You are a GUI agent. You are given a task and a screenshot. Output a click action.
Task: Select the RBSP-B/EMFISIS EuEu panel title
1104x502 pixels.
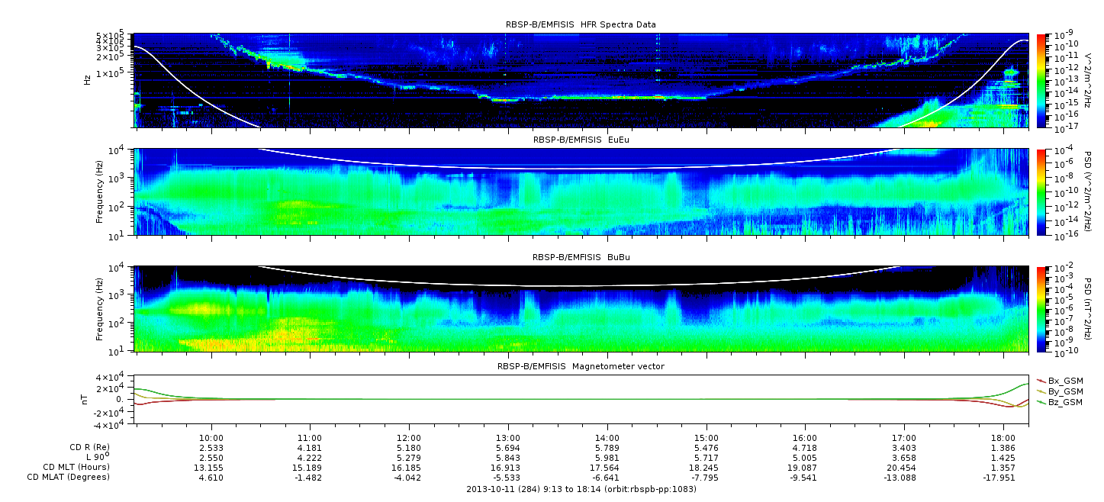[x=581, y=140]
